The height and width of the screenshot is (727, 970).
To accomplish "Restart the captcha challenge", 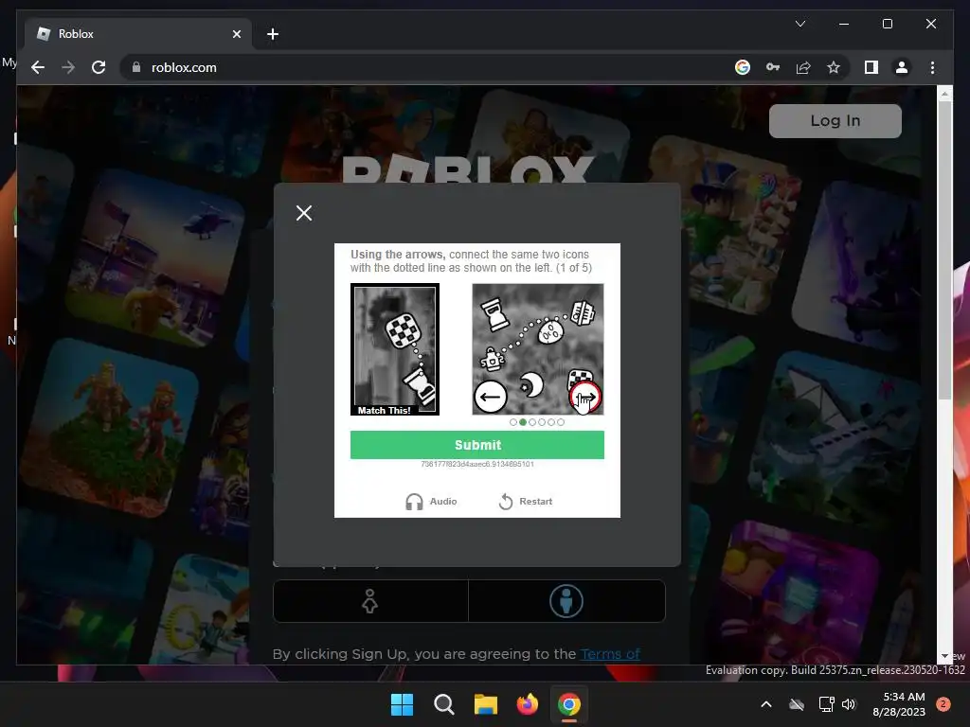I will (525, 502).
